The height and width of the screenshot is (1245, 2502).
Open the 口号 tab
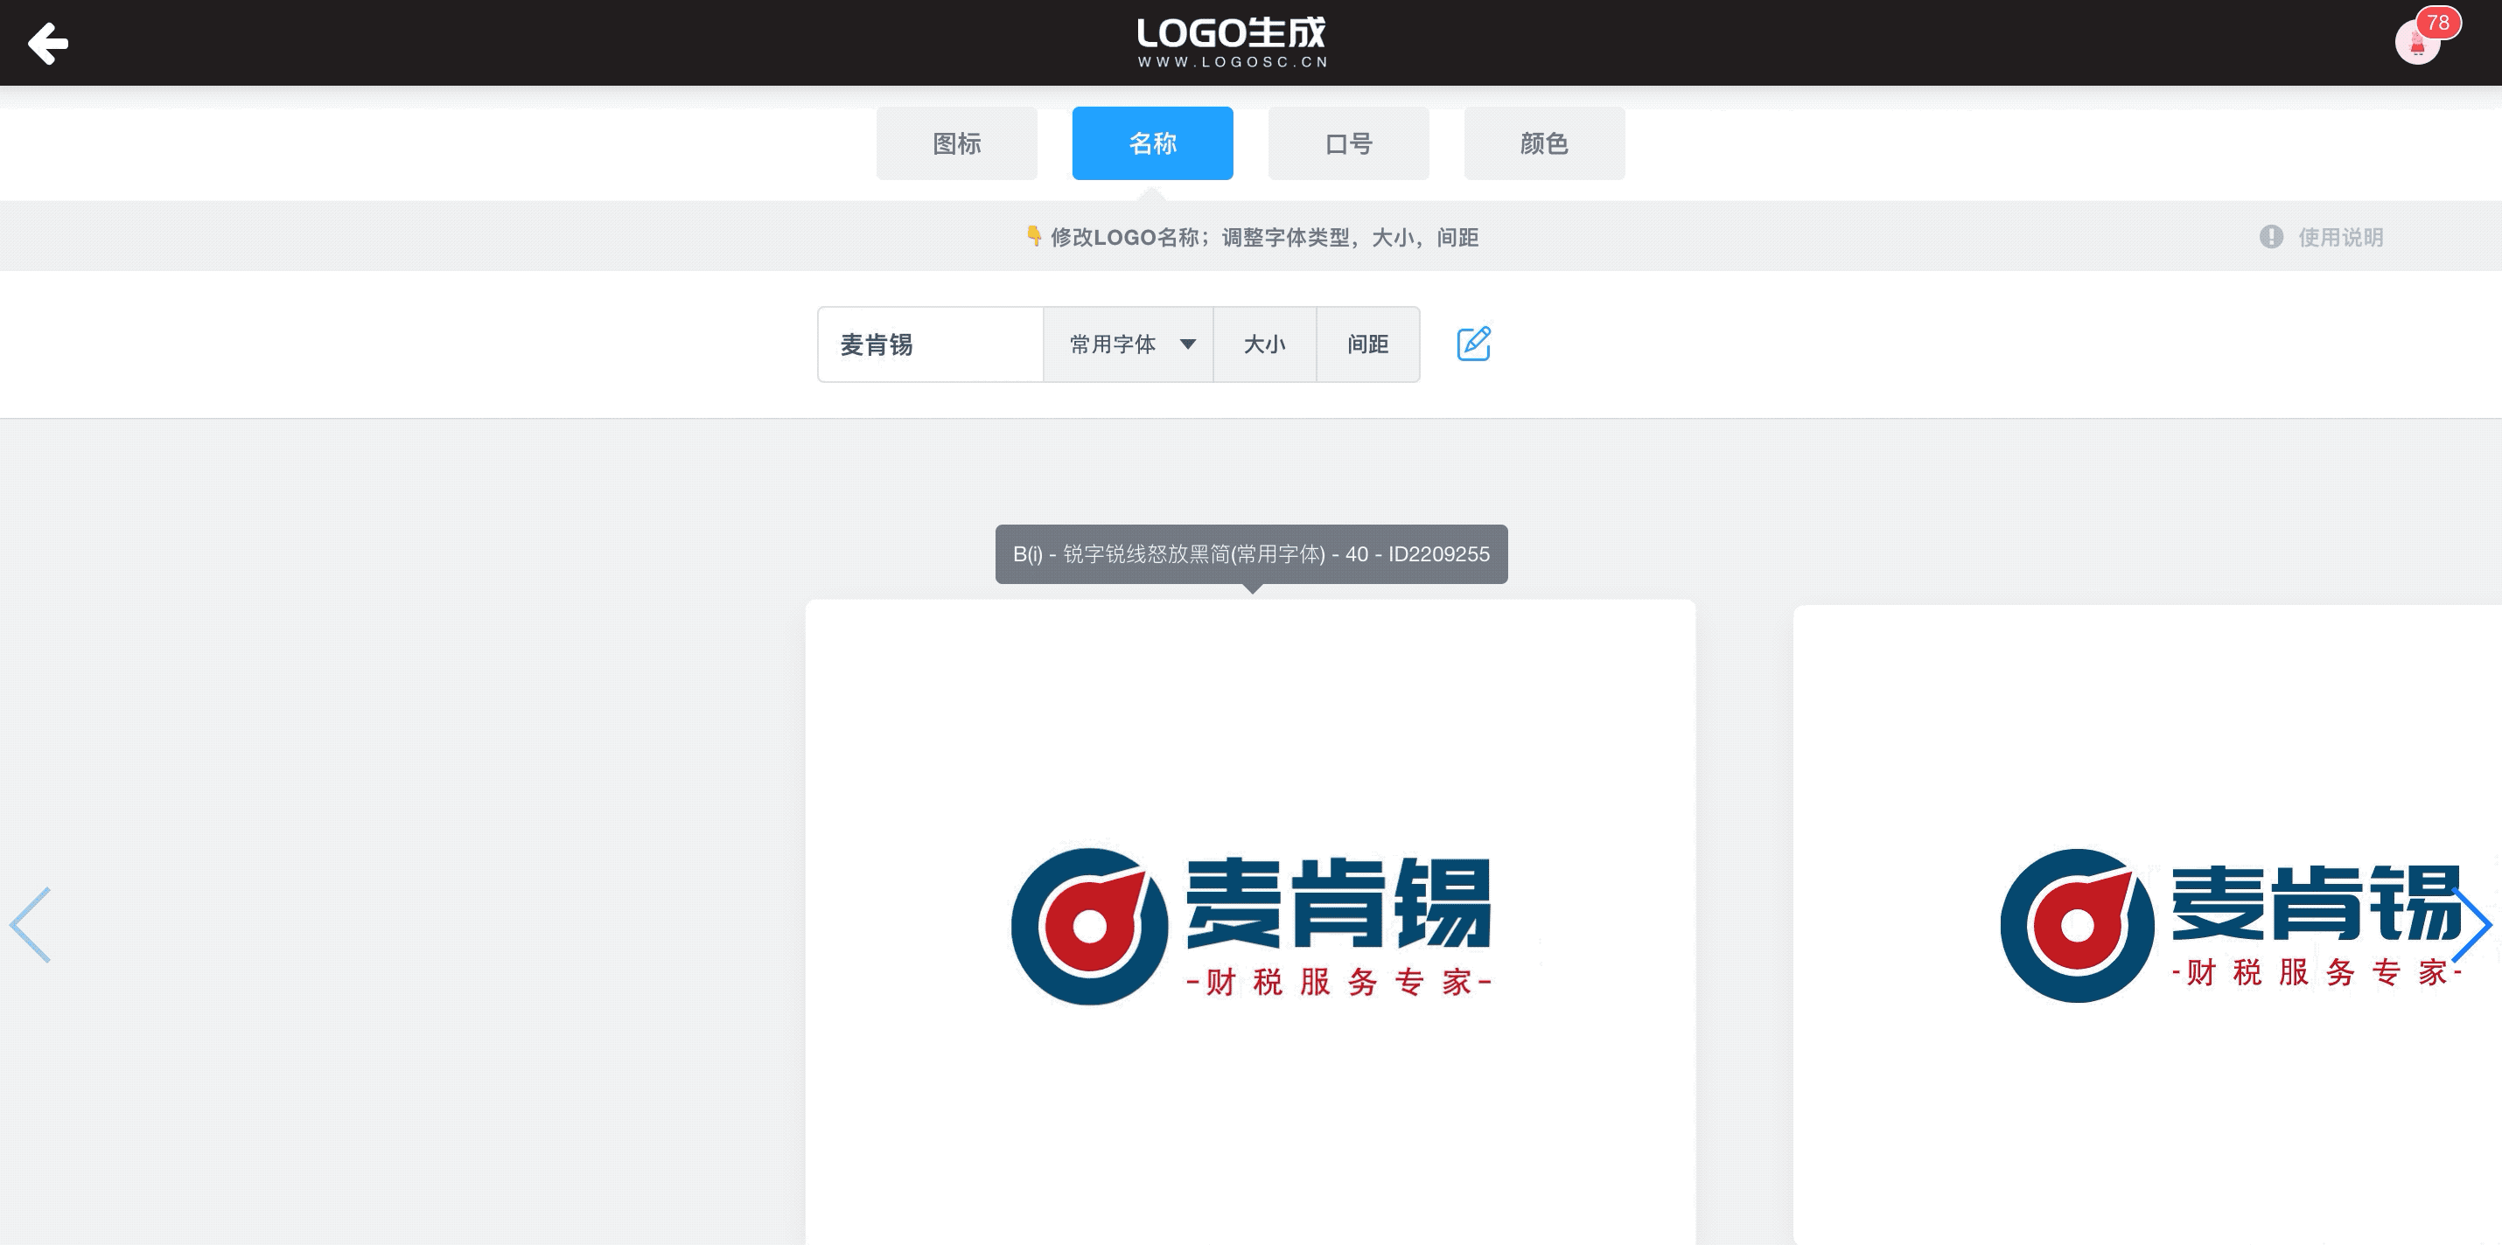click(x=1348, y=143)
